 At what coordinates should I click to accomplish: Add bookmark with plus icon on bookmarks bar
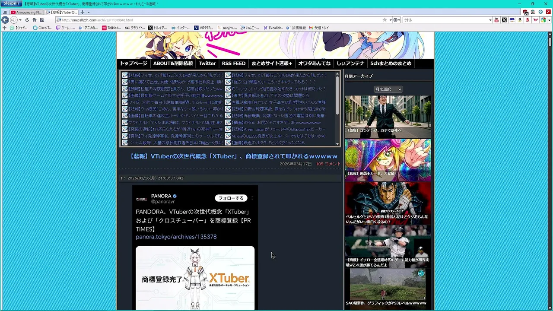(4, 28)
